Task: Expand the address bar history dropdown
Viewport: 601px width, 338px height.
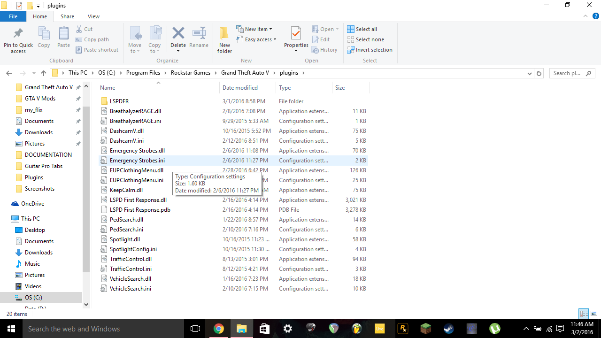Action: click(530, 73)
